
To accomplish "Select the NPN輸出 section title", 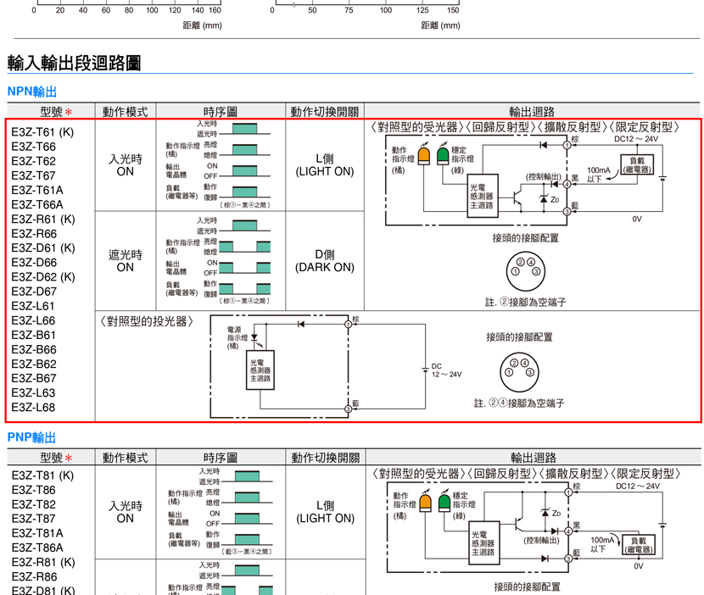I will point(32,92).
